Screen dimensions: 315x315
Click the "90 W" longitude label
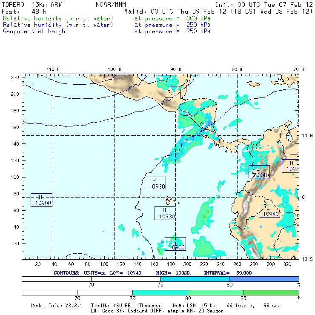pos(175,69)
